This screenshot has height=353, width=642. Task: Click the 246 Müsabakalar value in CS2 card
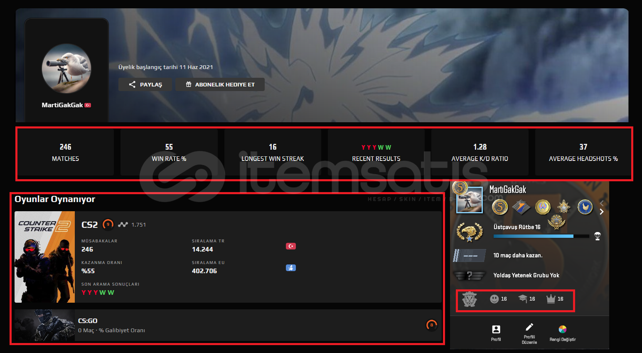pos(87,249)
